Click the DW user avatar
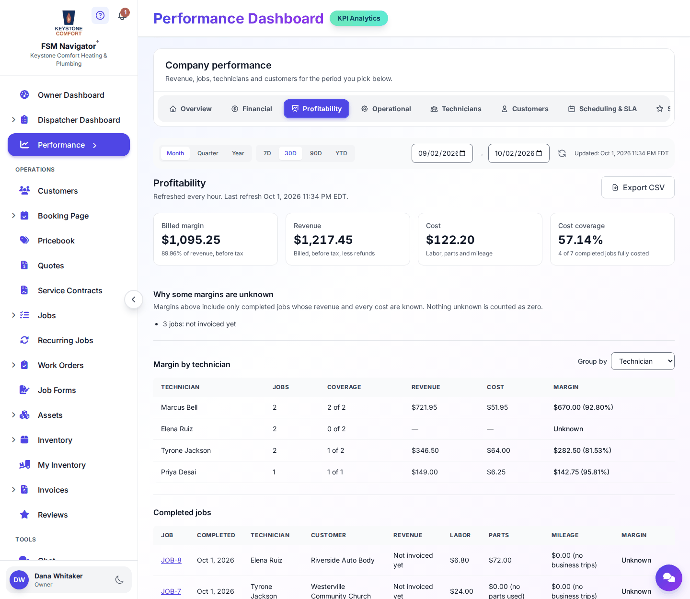This screenshot has height=599, width=690. (x=19, y=580)
